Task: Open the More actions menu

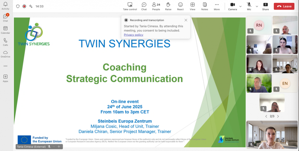Action: [x=217, y=6]
